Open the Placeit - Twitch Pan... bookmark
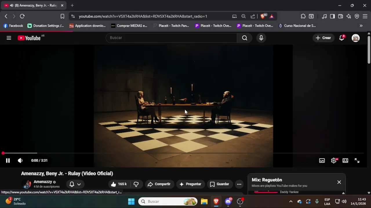The width and height of the screenshot is (371, 208). coord(171,26)
